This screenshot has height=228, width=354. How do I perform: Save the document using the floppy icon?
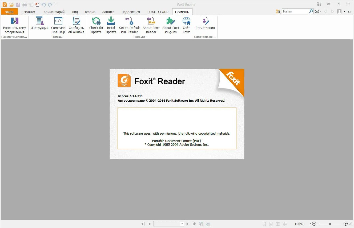[18, 5]
